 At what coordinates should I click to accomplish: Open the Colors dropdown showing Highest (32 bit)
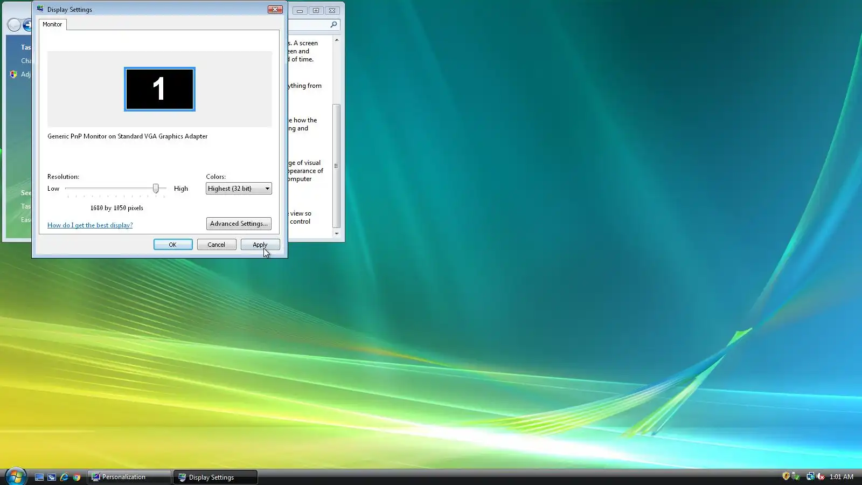[239, 189]
